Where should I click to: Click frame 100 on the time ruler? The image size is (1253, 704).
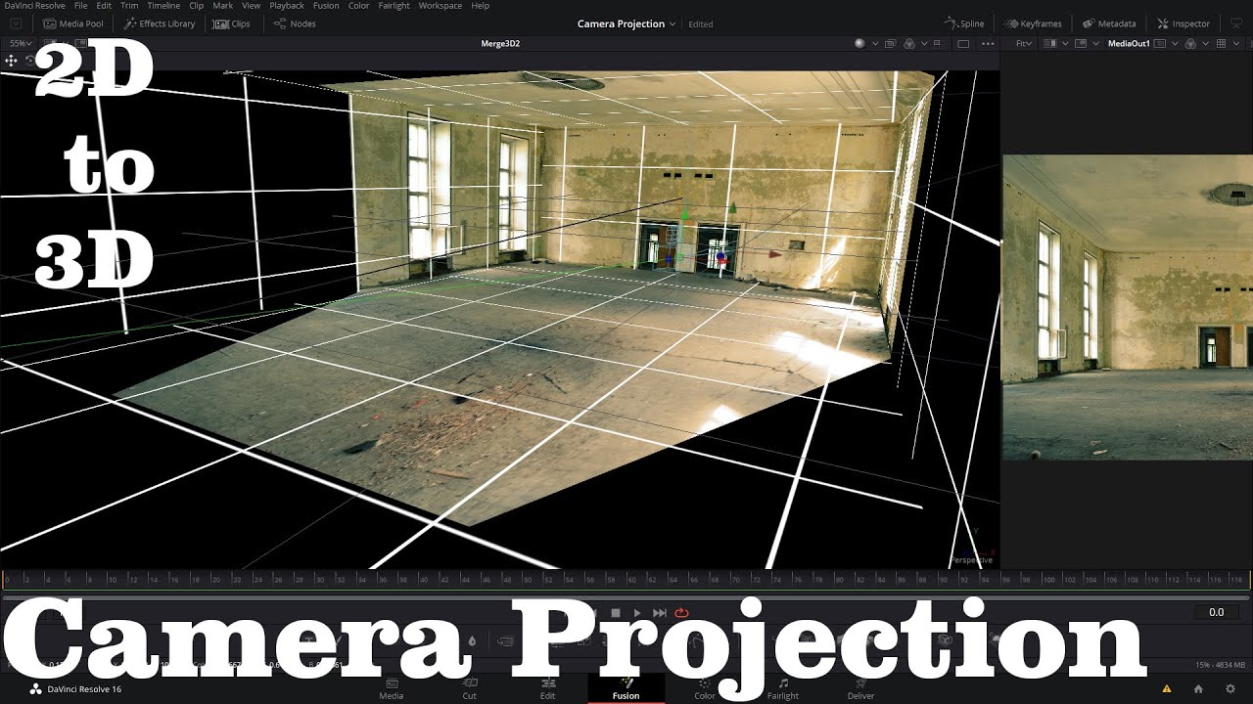pyautogui.click(x=1048, y=580)
